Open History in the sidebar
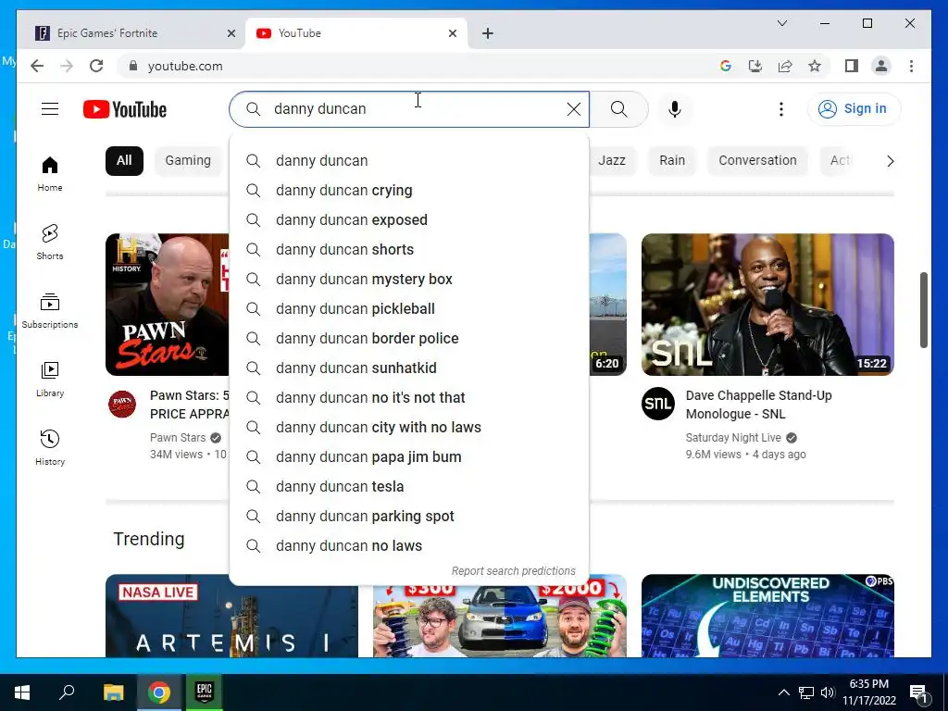 coord(50,447)
